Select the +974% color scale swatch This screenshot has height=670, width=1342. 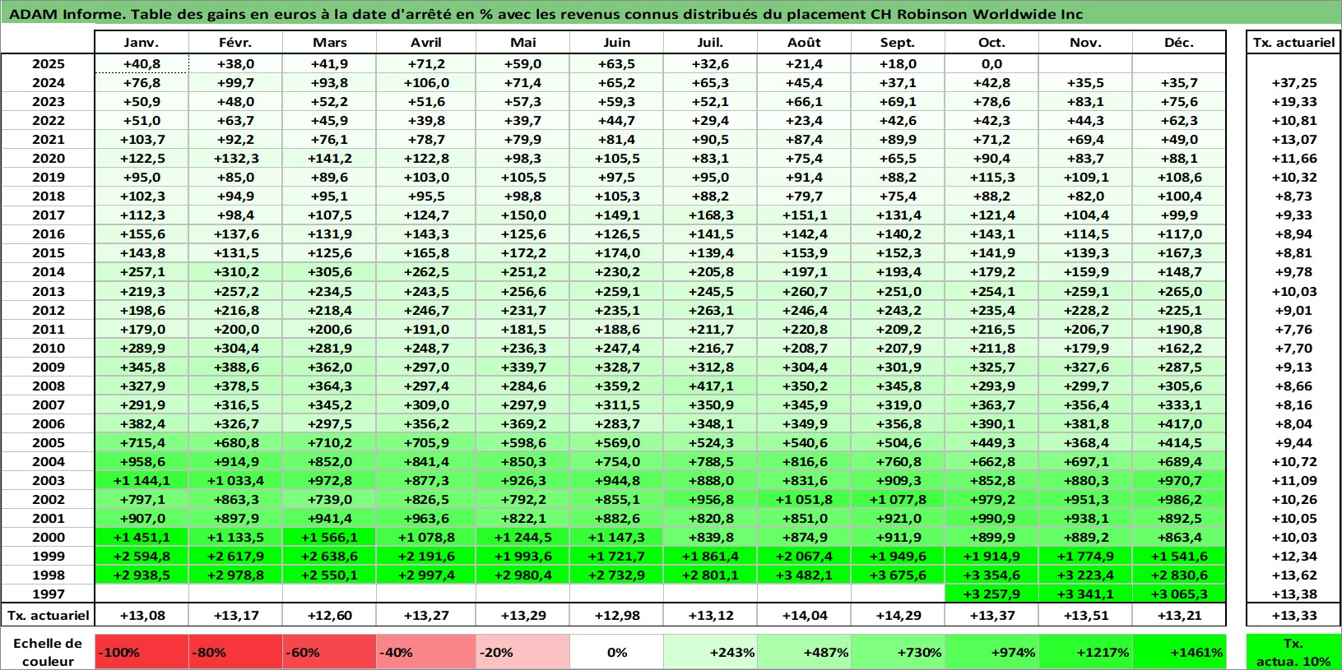click(x=991, y=652)
